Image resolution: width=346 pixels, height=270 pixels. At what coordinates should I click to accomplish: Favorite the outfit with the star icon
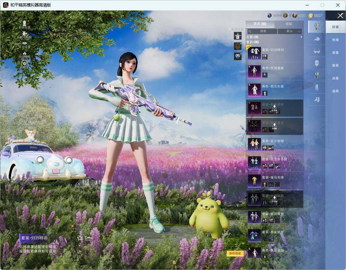[80, 238]
